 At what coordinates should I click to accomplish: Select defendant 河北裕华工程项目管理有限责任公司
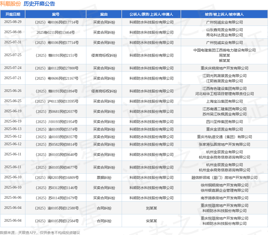coord(224,94)
